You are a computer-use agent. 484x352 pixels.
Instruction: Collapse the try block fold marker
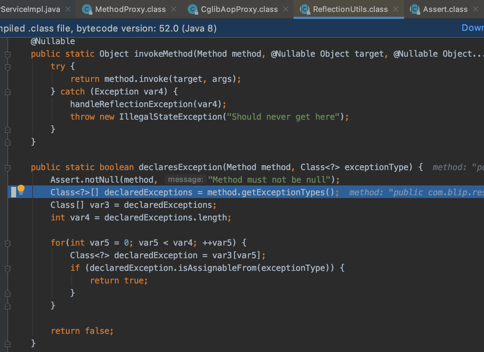[x=8, y=67]
